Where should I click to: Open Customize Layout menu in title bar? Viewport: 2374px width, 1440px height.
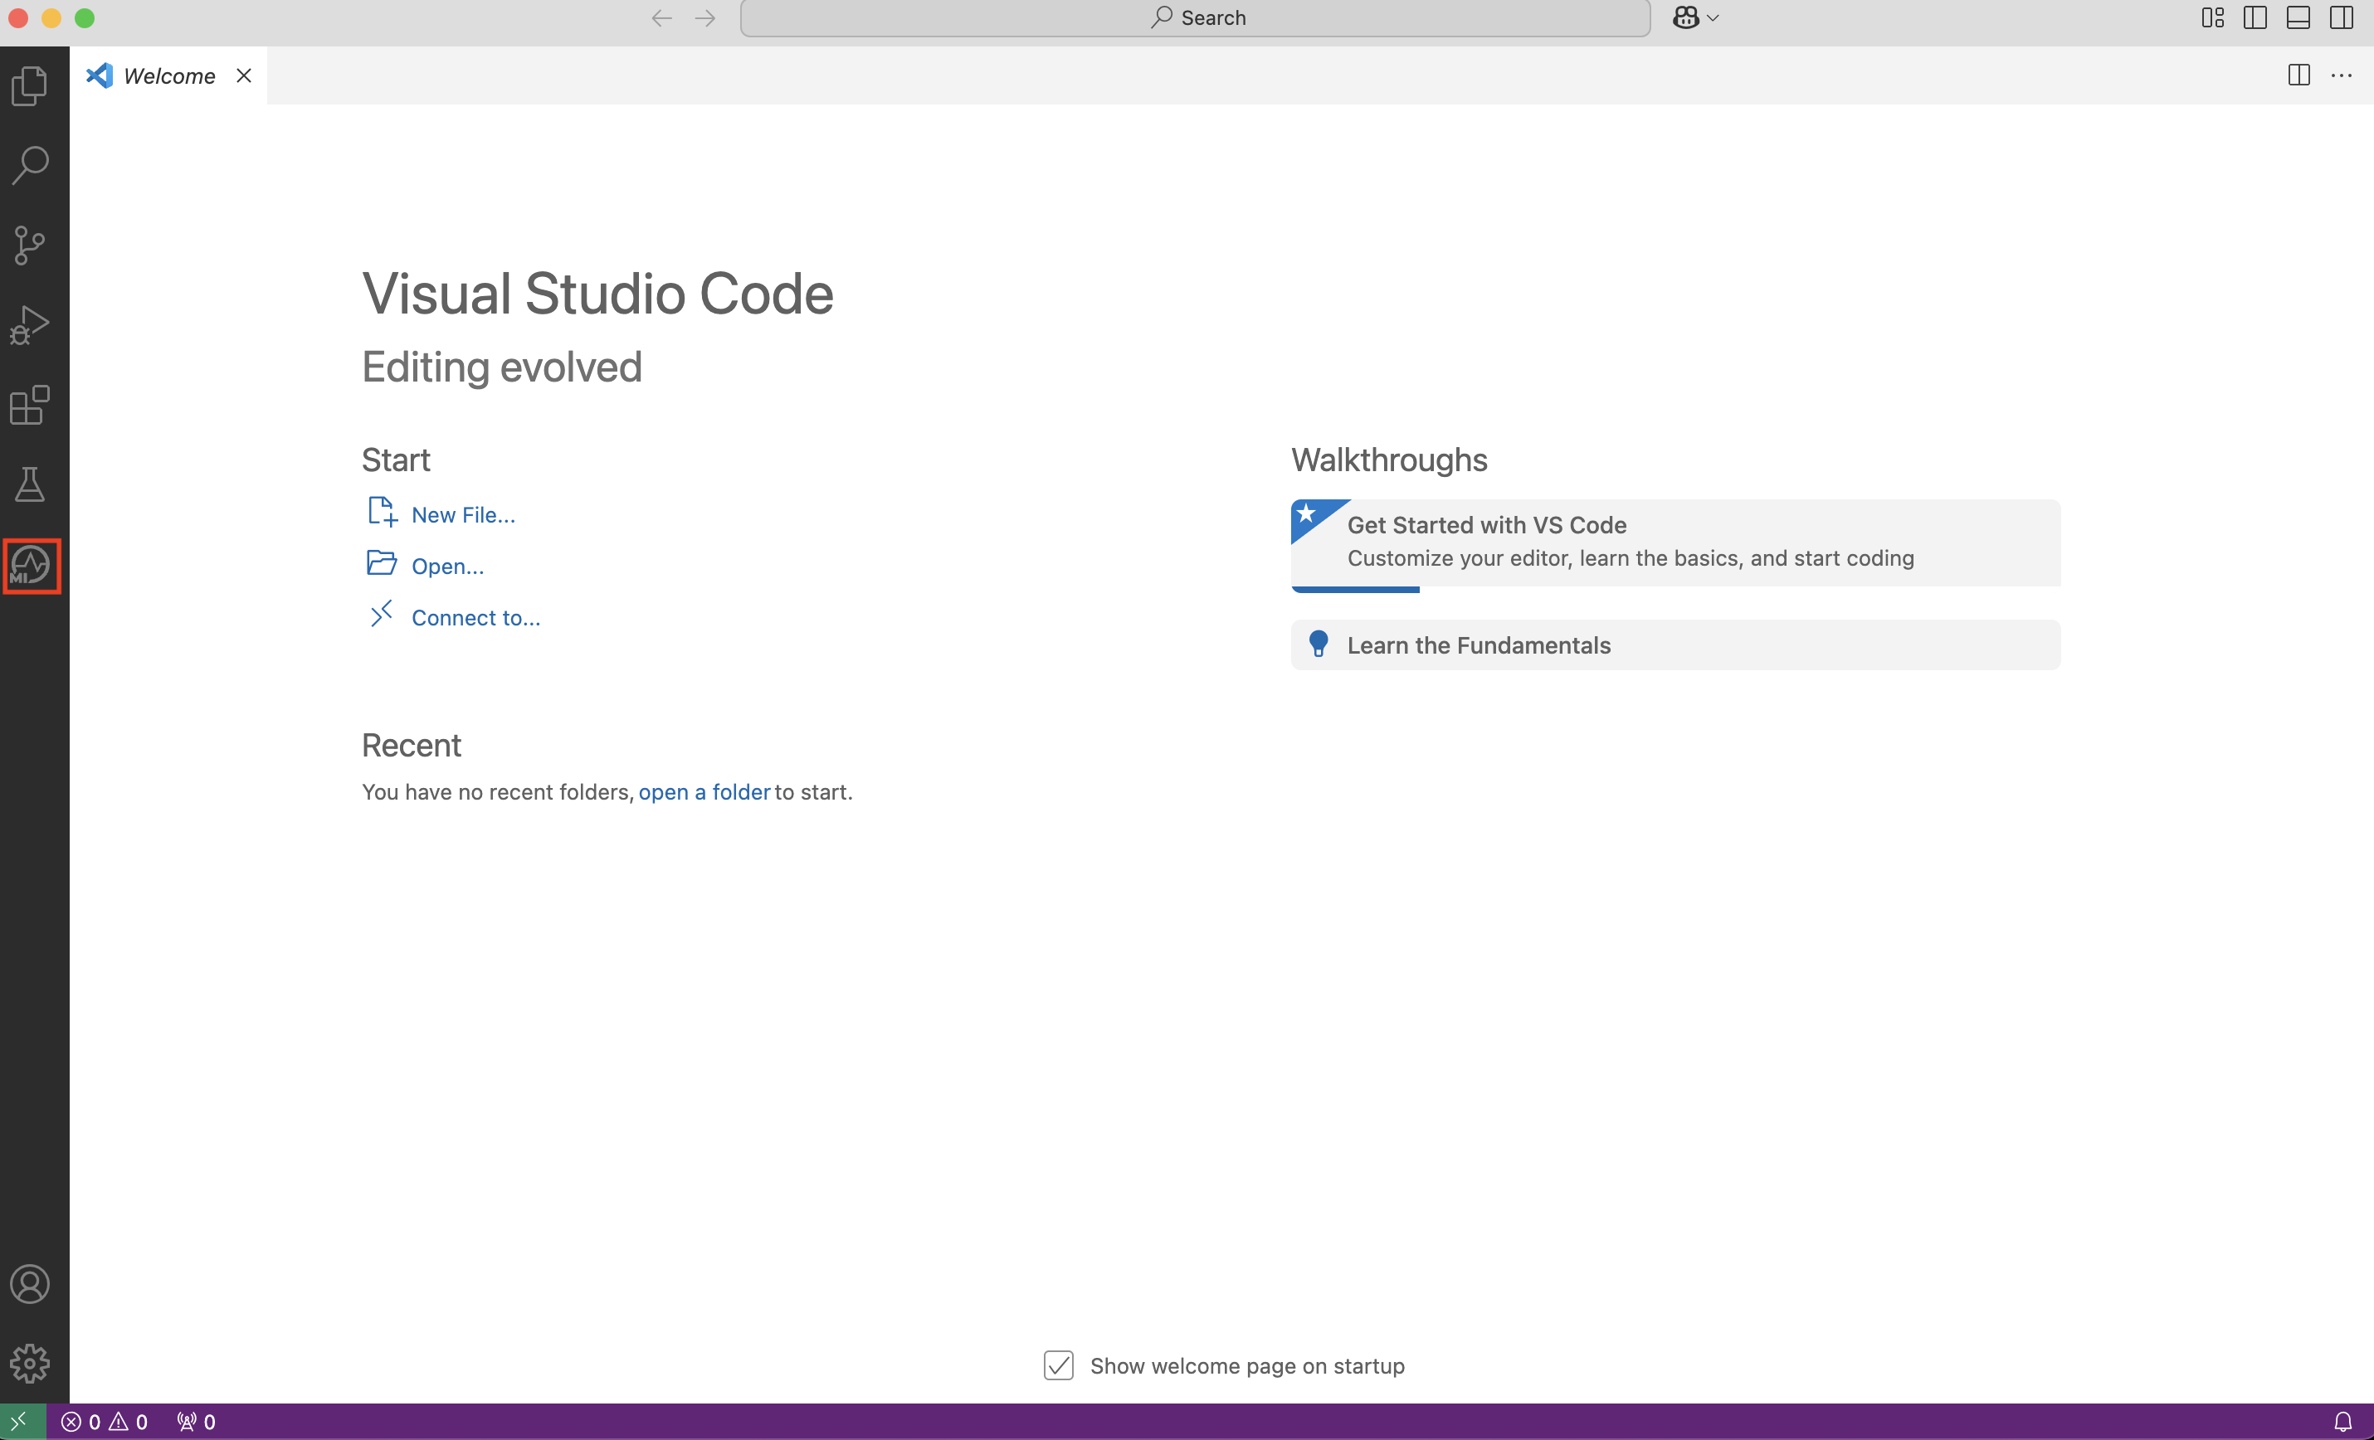coord(2212,17)
